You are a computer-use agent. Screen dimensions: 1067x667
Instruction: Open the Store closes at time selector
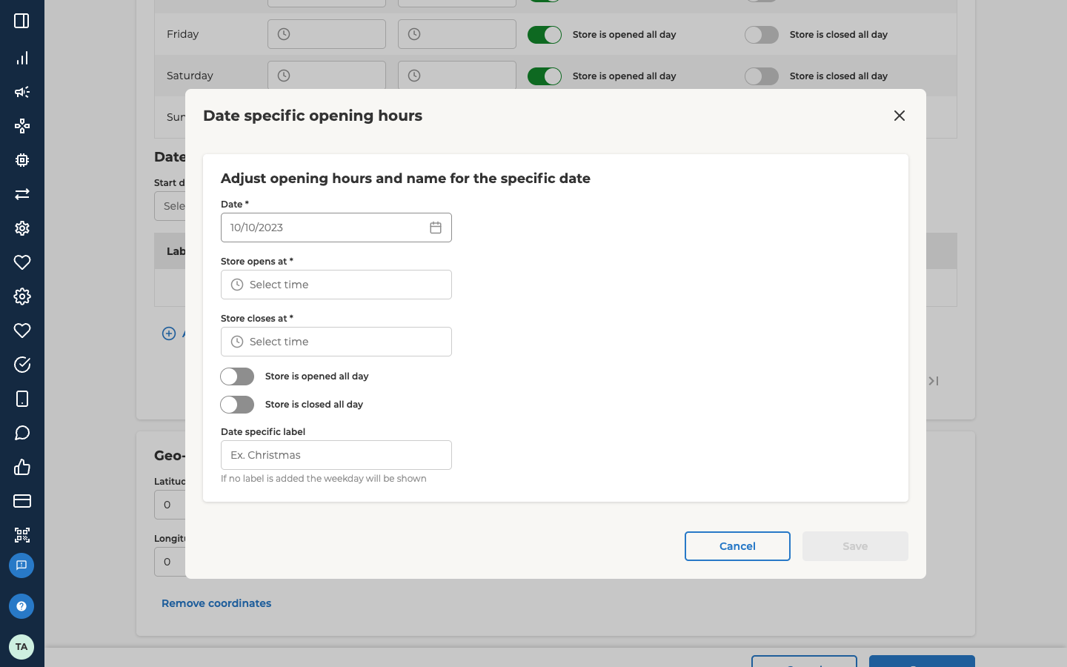pyautogui.click(x=336, y=342)
